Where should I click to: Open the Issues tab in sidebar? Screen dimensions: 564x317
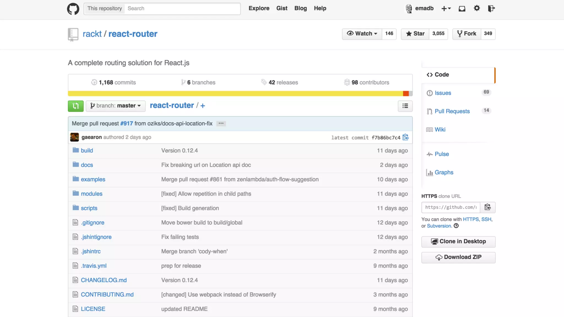[x=443, y=93]
